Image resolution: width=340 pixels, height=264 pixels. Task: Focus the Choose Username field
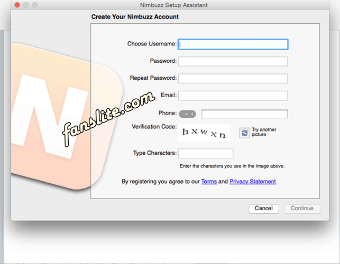pos(233,44)
